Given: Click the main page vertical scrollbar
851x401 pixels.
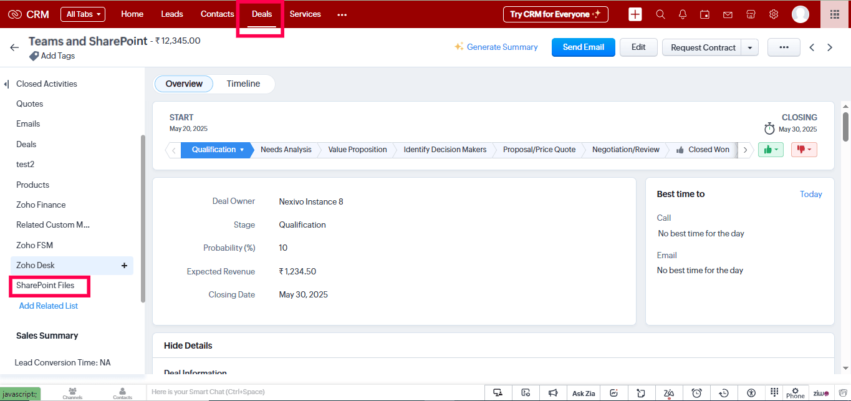Looking at the screenshot, I should pyautogui.click(x=845, y=127).
